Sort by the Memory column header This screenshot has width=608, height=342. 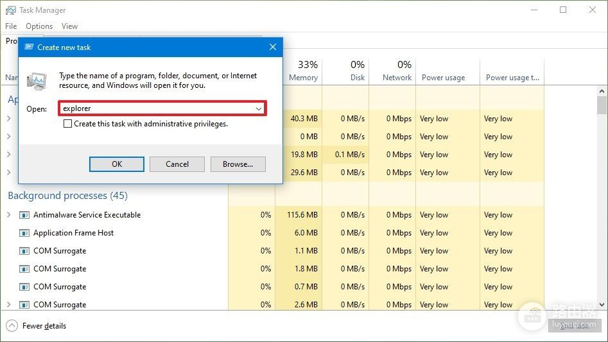click(x=303, y=71)
